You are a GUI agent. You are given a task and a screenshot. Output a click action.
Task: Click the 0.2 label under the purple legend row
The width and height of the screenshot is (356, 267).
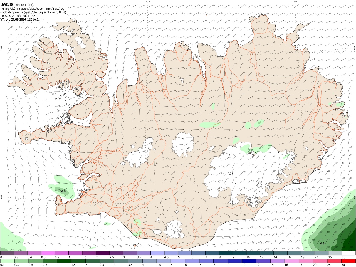[x=2, y=257]
